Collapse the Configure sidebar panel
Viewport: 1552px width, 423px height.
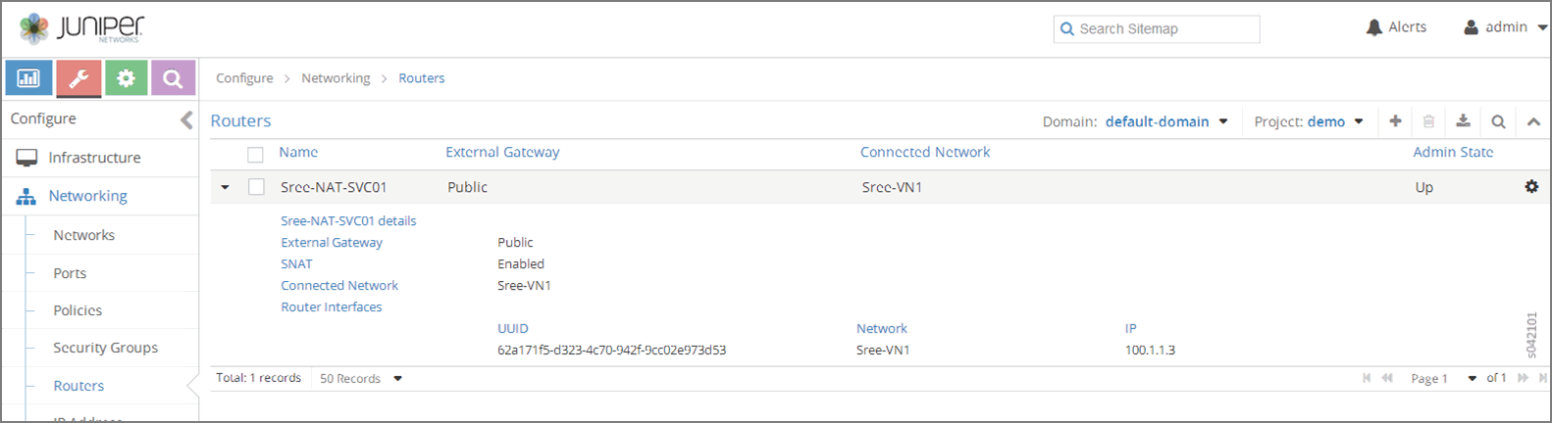[x=186, y=119]
